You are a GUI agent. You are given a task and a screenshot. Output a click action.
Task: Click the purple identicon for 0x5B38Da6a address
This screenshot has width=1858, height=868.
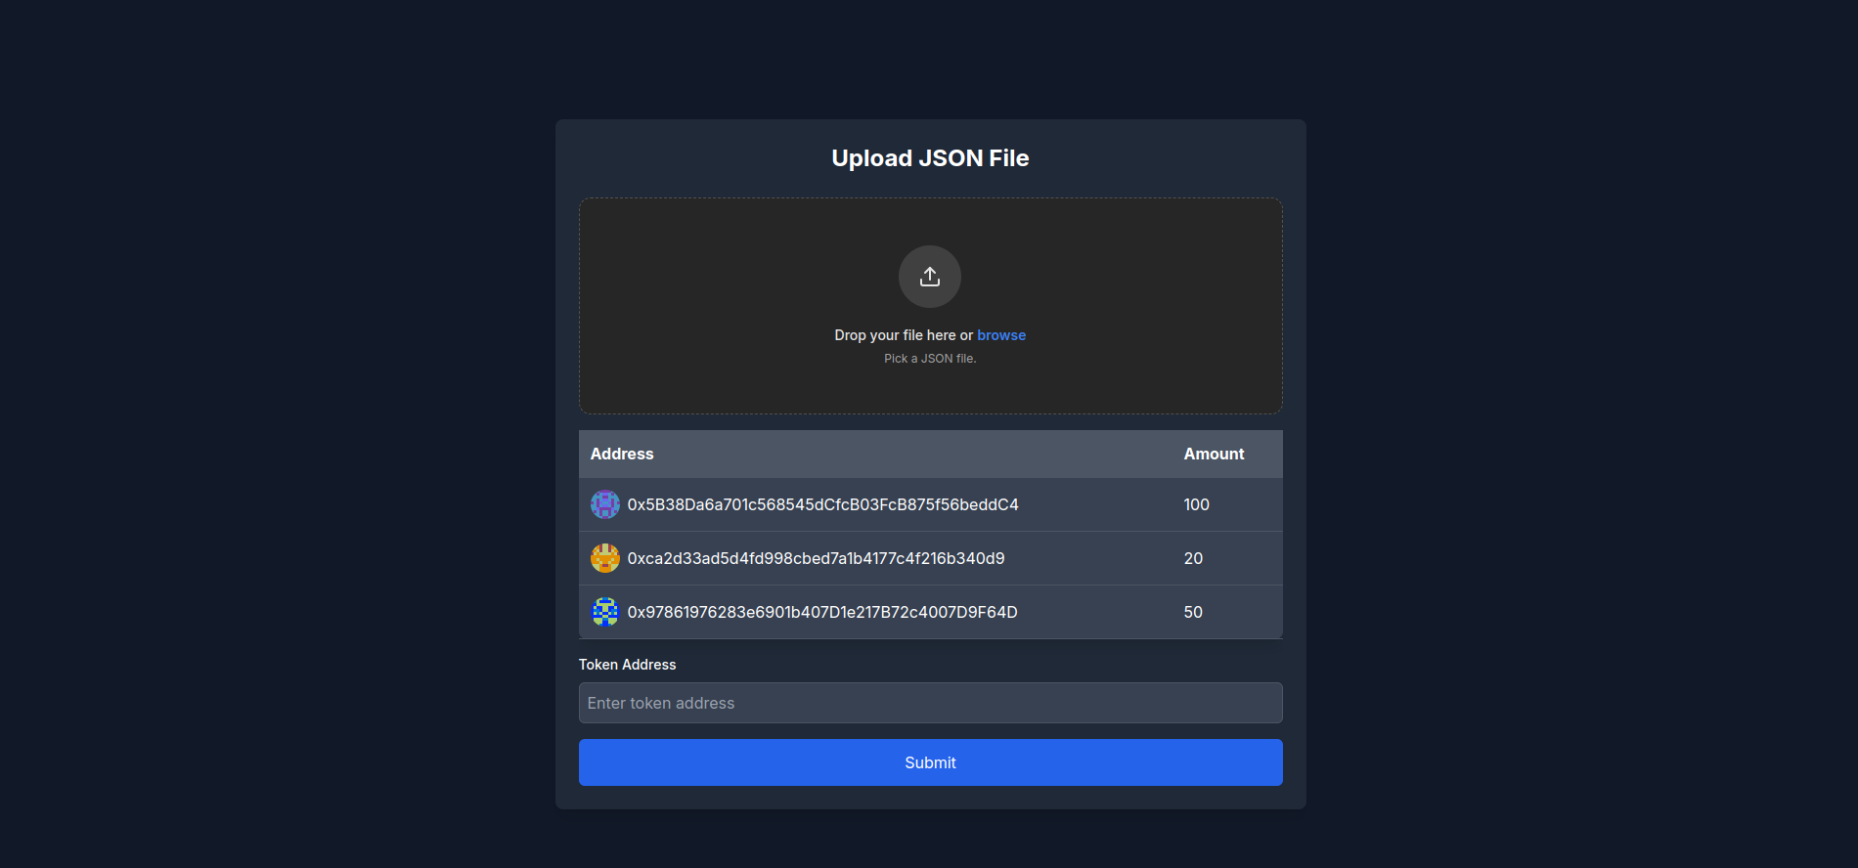pos(605,504)
